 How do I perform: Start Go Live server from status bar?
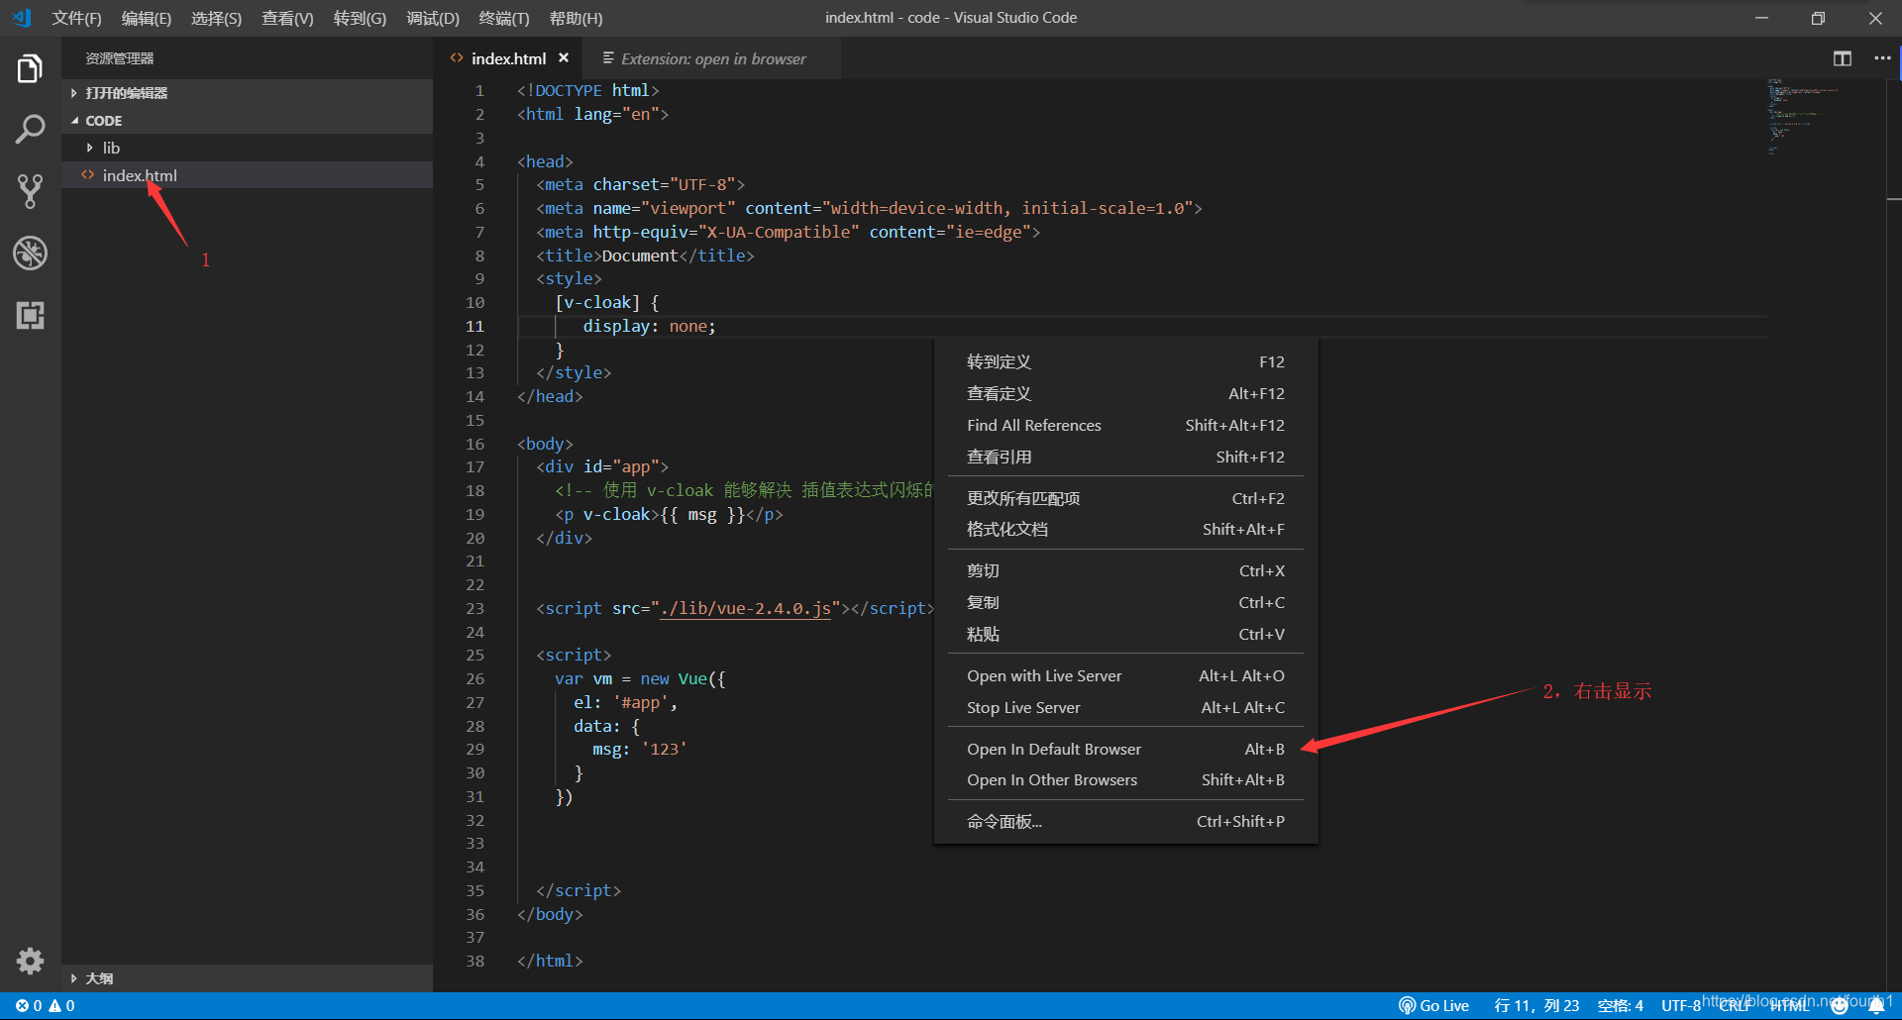[1433, 1005]
